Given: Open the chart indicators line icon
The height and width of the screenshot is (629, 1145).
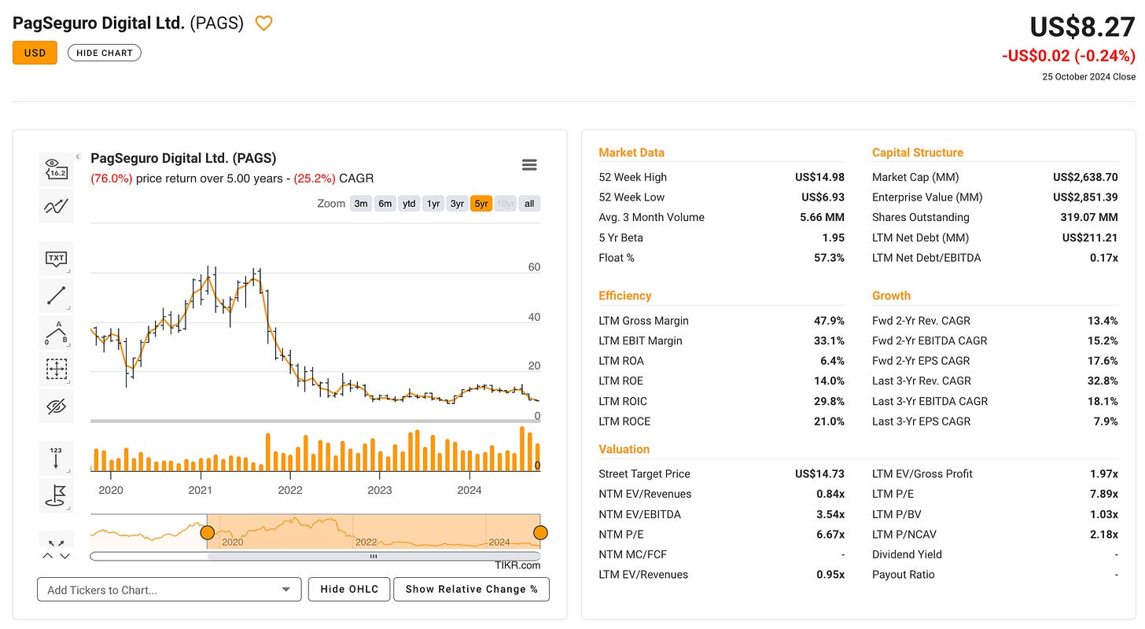Looking at the screenshot, I should coord(57,206).
